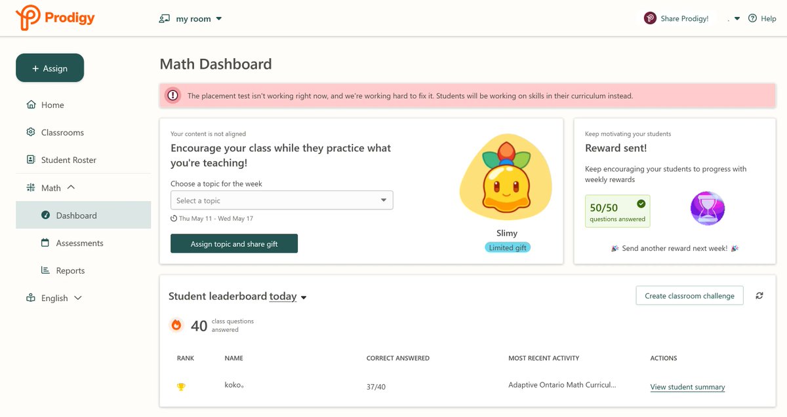
Task: Click the green checkmark on 50/50 box
Action: [x=641, y=204]
